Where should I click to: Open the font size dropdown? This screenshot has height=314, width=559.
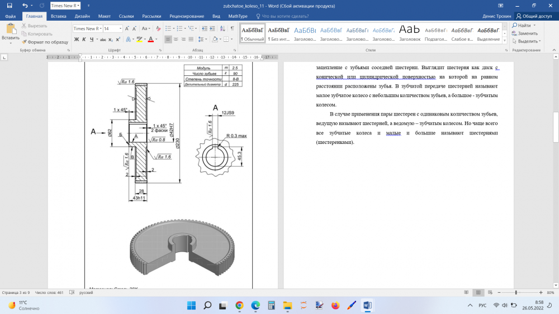(x=120, y=28)
